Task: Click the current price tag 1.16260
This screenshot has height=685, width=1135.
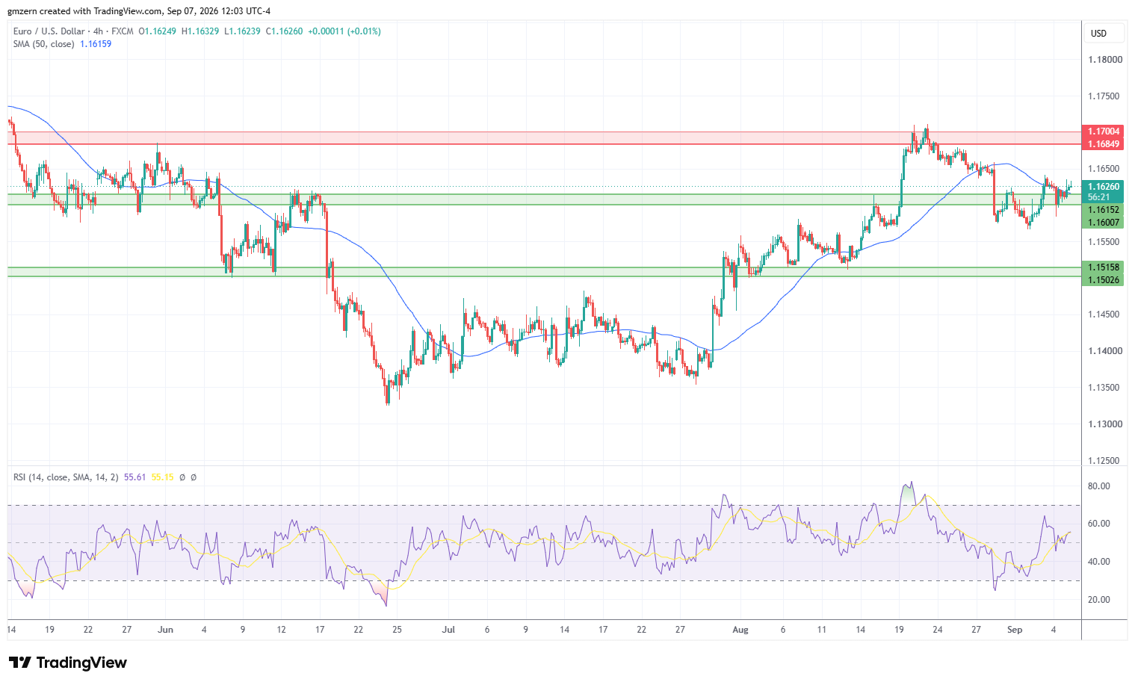Action: click(1103, 187)
